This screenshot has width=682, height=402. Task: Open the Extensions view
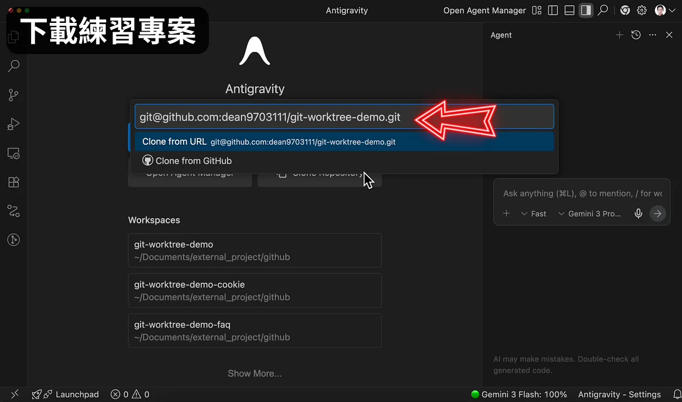tap(14, 182)
